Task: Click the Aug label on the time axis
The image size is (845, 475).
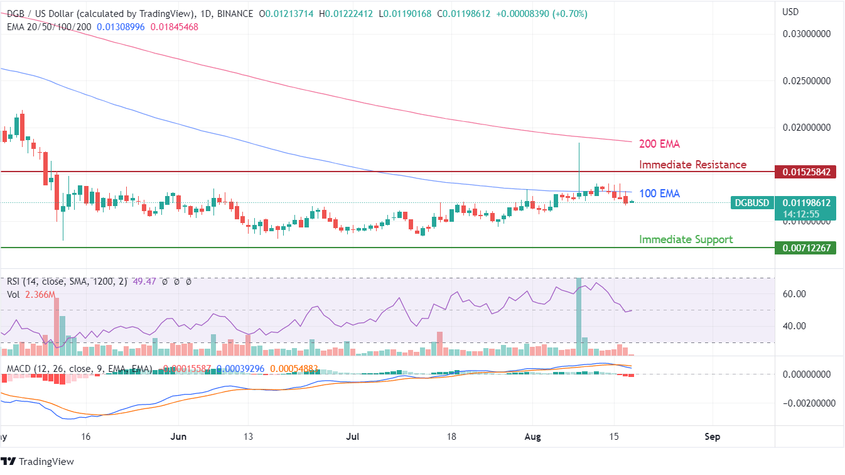Action: (x=533, y=437)
